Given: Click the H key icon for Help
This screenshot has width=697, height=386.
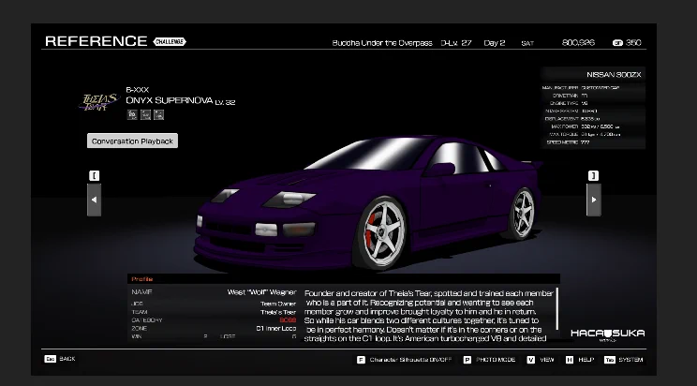Looking at the screenshot, I should [x=570, y=360].
